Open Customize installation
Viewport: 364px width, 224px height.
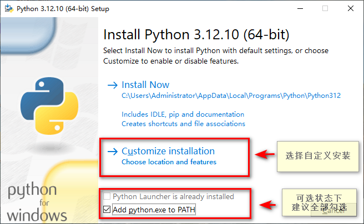tap(168, 151)
